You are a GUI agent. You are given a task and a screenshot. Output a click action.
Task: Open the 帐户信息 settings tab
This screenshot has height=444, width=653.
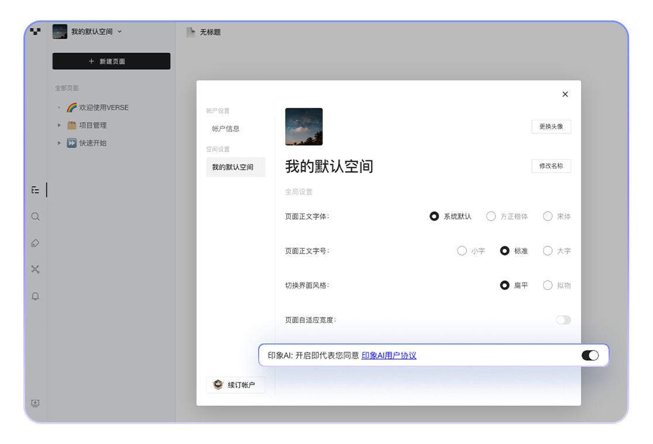click(226, 129)
